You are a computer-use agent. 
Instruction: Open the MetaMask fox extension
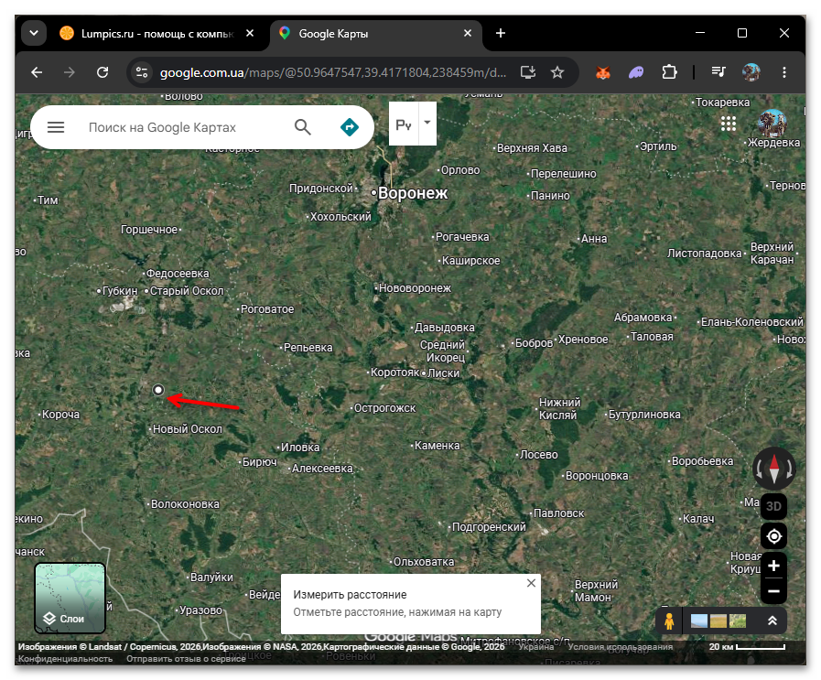pyautogui.click(x=603, y=72)
